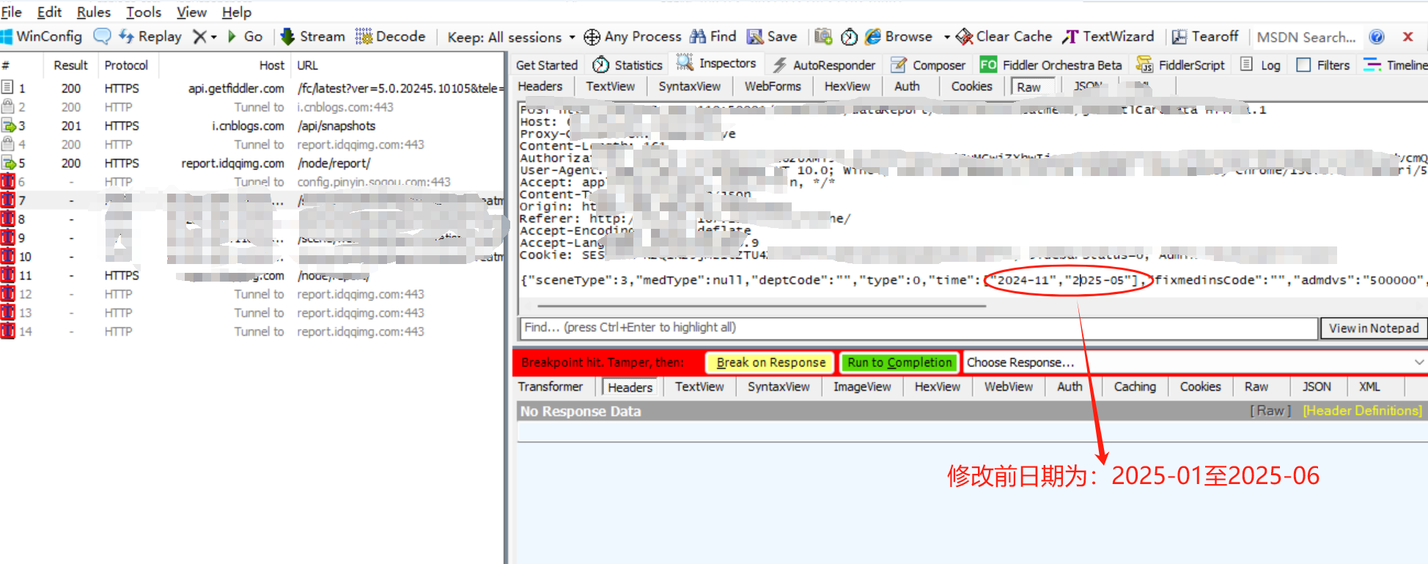Switch to the AutoResponder tab

[x=825, y=65]
